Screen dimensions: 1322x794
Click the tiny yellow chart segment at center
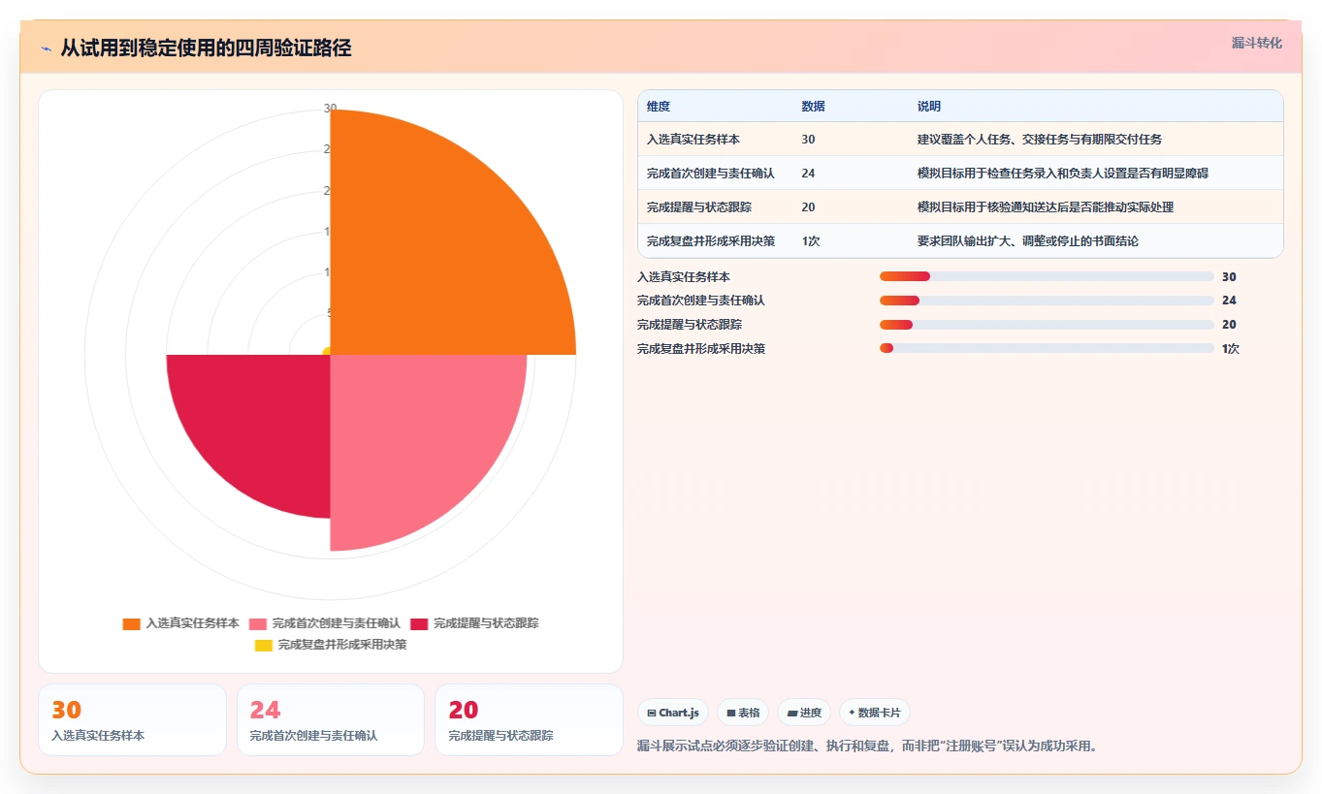pos(327,351)
